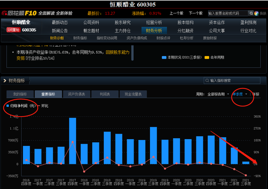Viewport: 268px width, 189px height.
Task: Click the blue 本期状况 legend swatch
Action: point(164,57)
